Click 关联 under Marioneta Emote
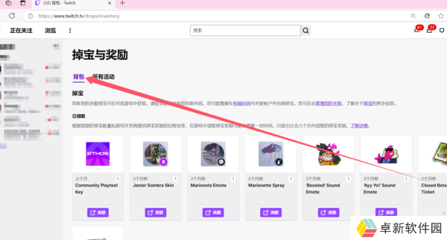 [x=213, y=213]
